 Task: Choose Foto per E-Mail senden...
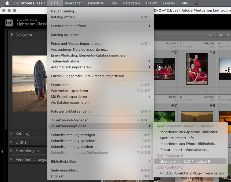[100, 112]
